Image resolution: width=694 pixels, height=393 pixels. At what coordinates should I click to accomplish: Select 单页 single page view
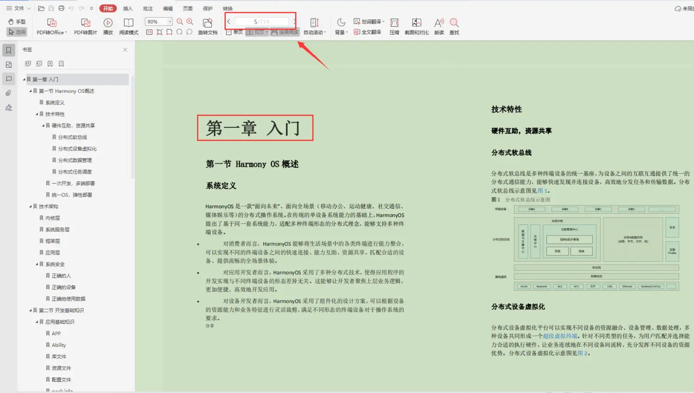tap(235, 32)
